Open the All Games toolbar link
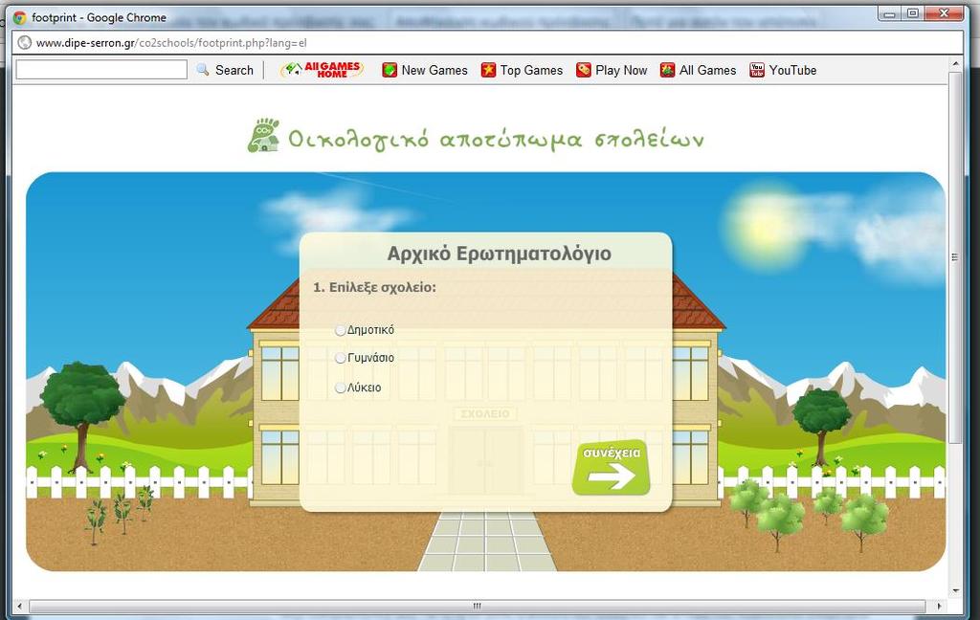Image resolution: width=980 pixels, height=620 pixels. tap(698, 70)
